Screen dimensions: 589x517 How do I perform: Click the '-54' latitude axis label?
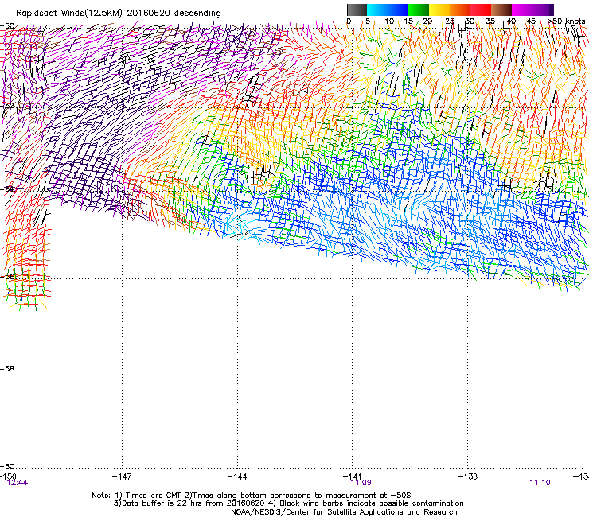pyautogui.click(x=7, y=189)
